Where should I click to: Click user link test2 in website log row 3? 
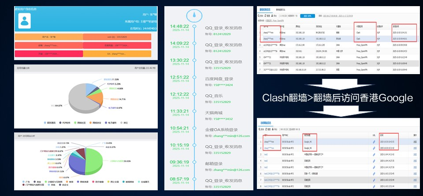[x=266, y=154]
